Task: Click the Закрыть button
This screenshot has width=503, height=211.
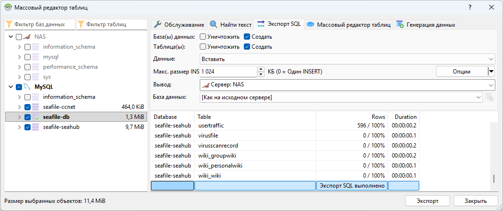Action: click(476, 201)
